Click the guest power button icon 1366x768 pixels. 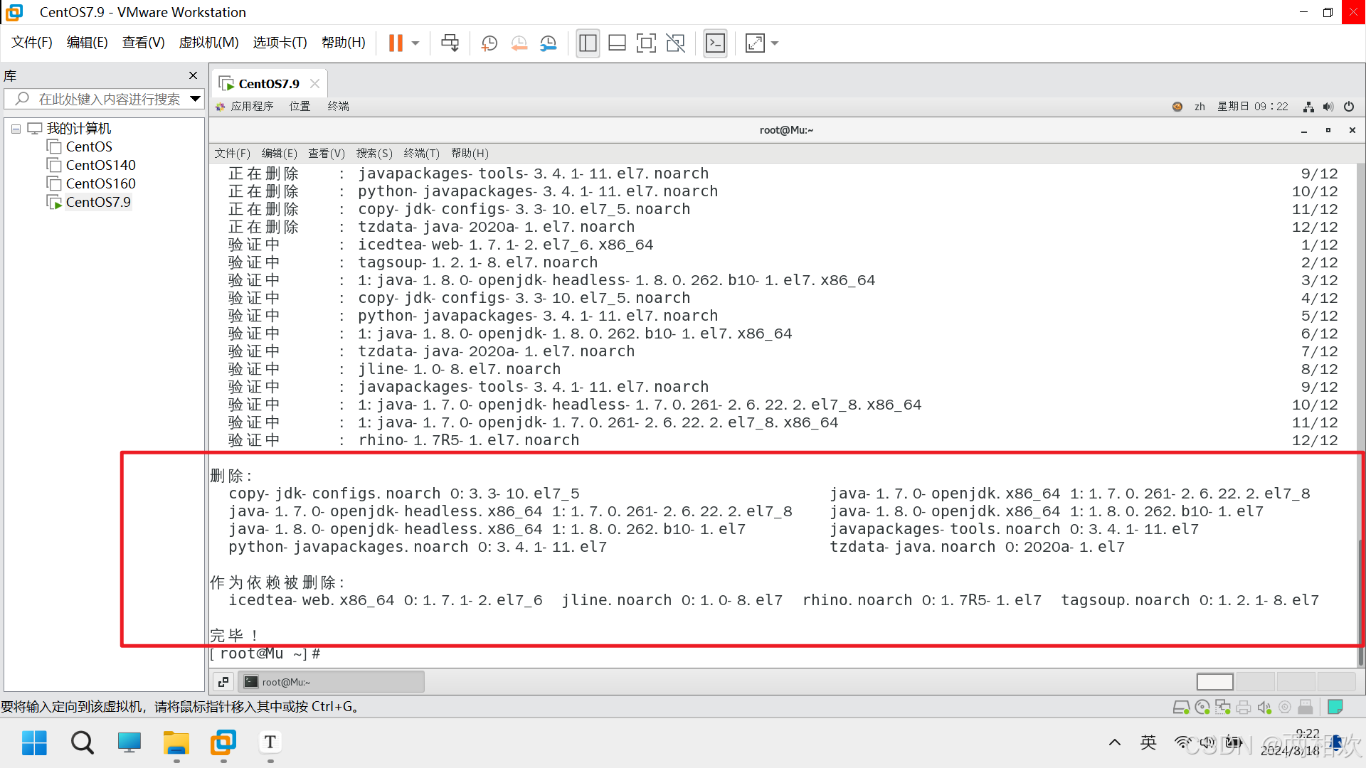pos(1349,107)
